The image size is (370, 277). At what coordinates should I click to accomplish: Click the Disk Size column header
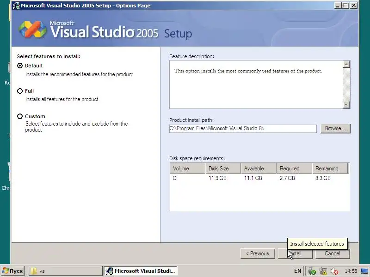click(x=223, y=169)
